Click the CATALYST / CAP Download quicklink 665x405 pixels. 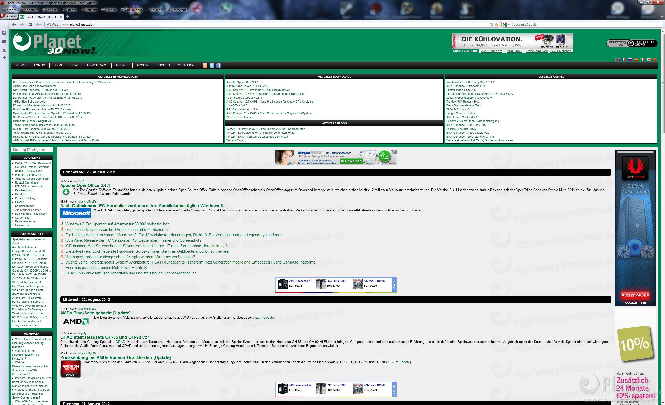click(x=33, y=163)
